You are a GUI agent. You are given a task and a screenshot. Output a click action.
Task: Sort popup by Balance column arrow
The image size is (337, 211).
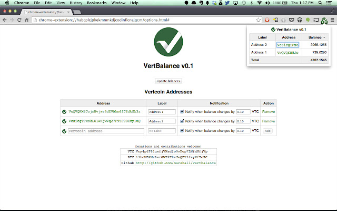[324, 37]
